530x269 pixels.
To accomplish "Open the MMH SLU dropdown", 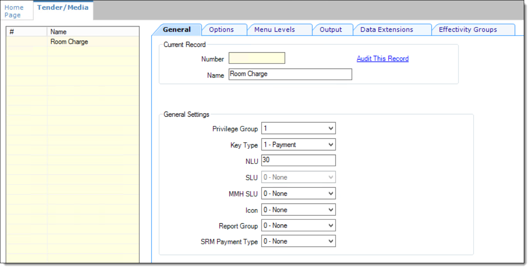I will [x=298, y=193].
